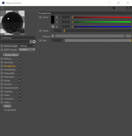Open the Anisotropy channel page
This screenshot has height=136, width=132.
coord(10,70)
